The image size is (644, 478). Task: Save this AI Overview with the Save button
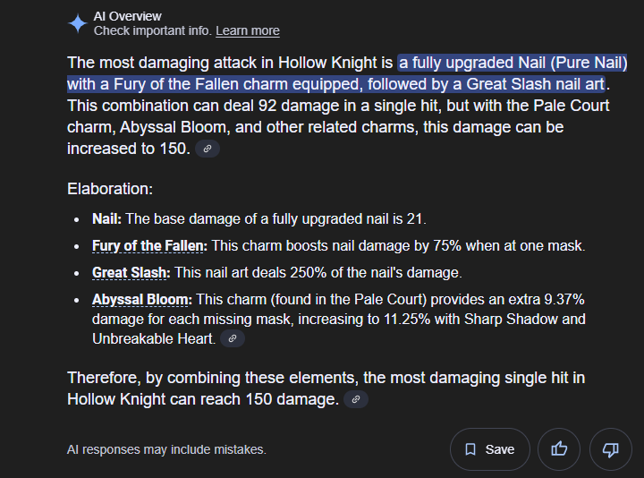[490, 449]
